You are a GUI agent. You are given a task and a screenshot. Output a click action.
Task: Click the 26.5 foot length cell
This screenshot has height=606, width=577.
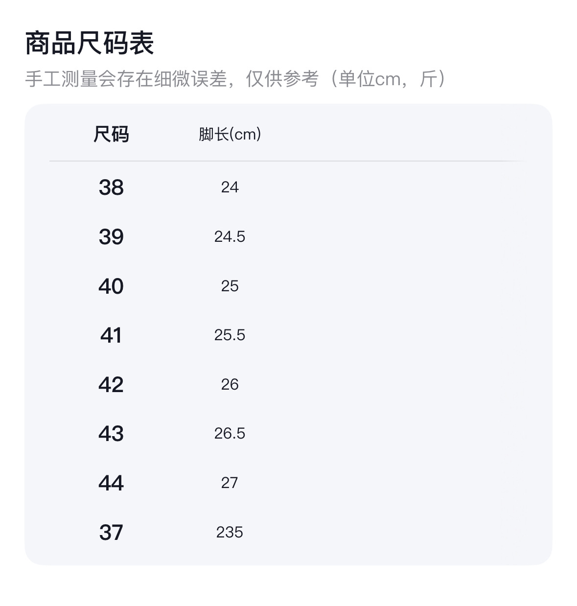[230, 434]
